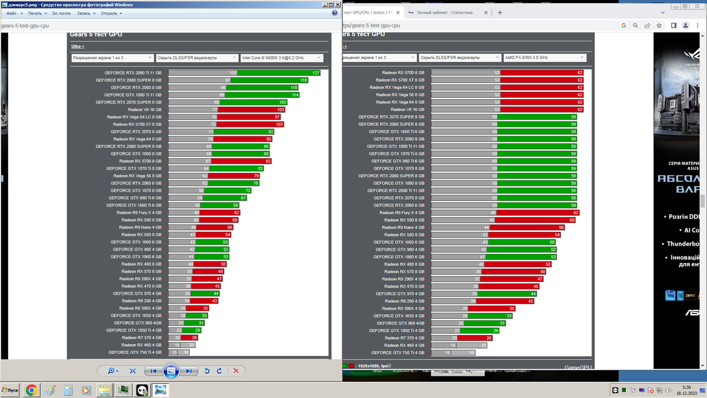Click the green legend swatch in browser
The width and height of the screenshot is (707, 398).
pos(345,366)
